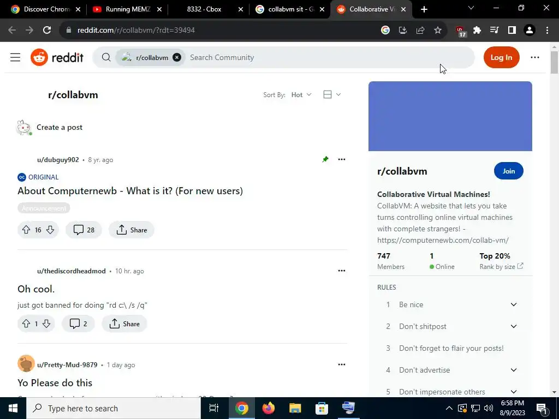Open the 28 comments of the Computernewb post

84,230
